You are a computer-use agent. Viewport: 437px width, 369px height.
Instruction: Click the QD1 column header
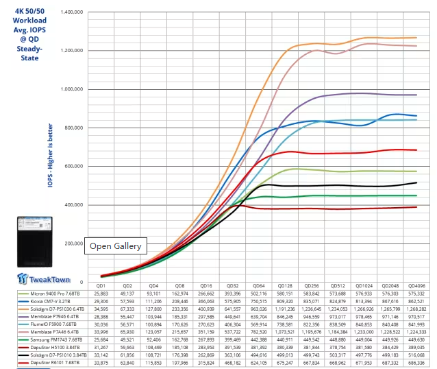(101, 286)
